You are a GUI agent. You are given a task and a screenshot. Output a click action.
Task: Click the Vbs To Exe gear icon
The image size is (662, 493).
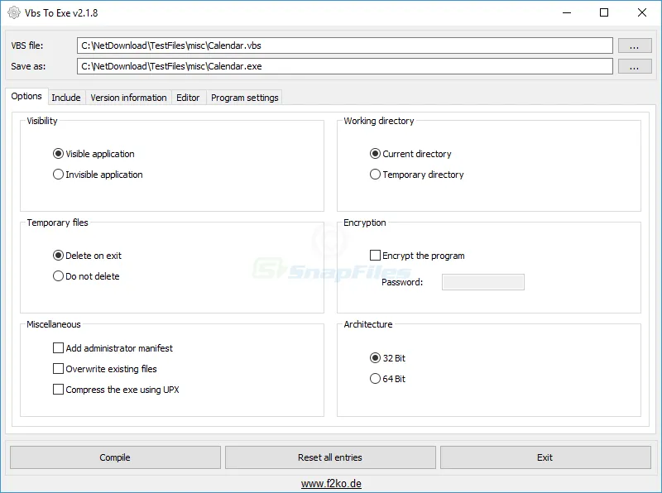(x=14, y=12)
